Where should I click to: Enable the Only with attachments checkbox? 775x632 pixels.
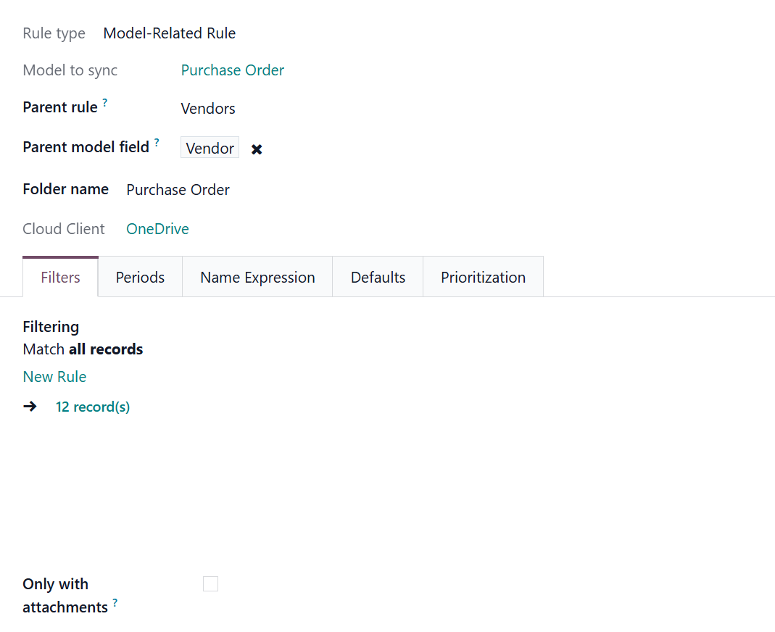210,584
